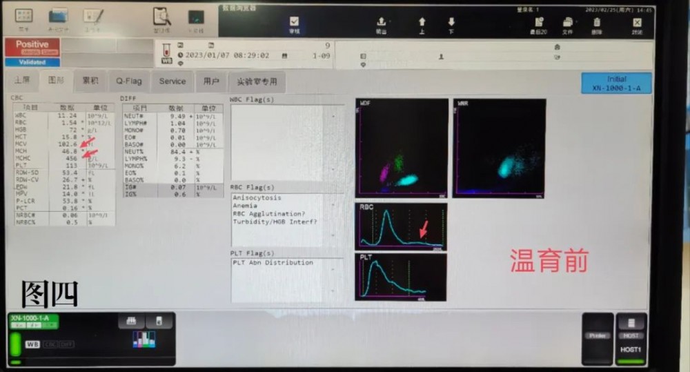Click the sample date 2023/01/07 08:29:02

[227, 55]
